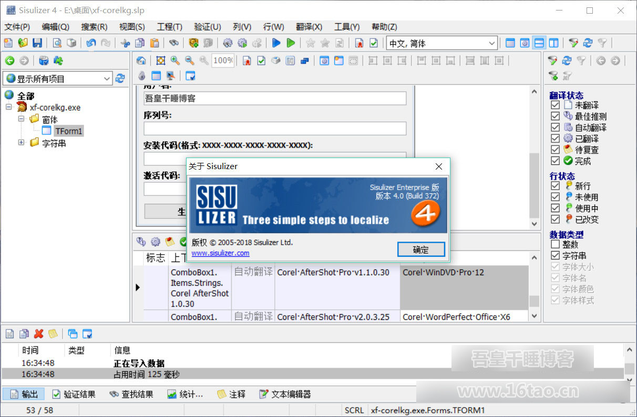Open the www.sisulizer.com link
The image size is (637, 417).
(220, 253)
